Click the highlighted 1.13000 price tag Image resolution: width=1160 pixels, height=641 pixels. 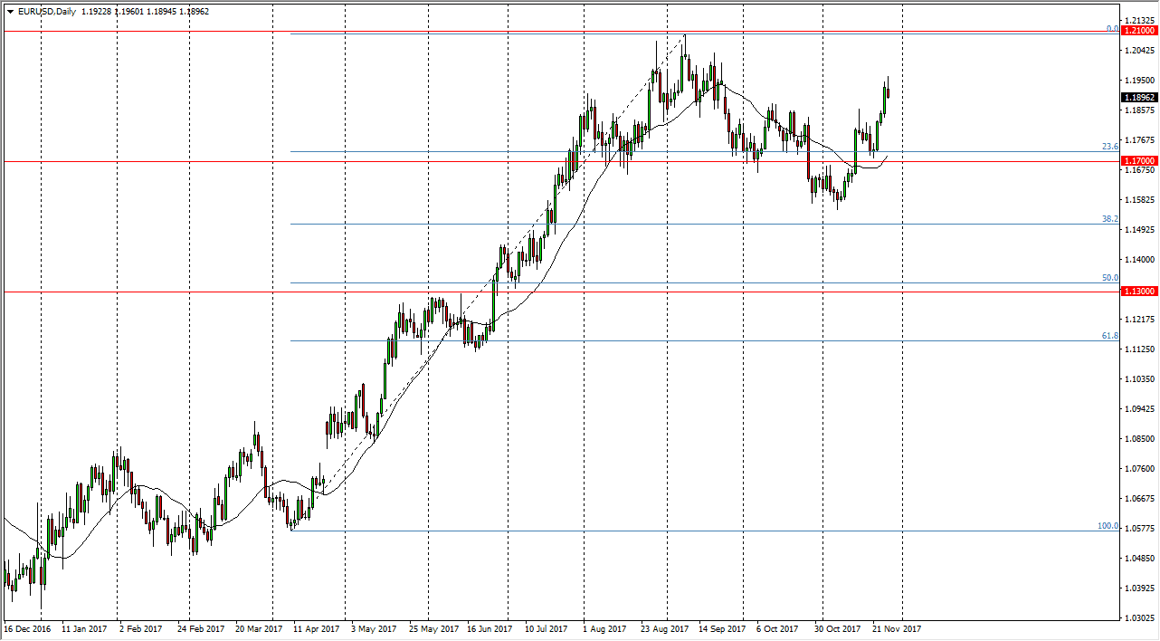[x=1139, y=292]
